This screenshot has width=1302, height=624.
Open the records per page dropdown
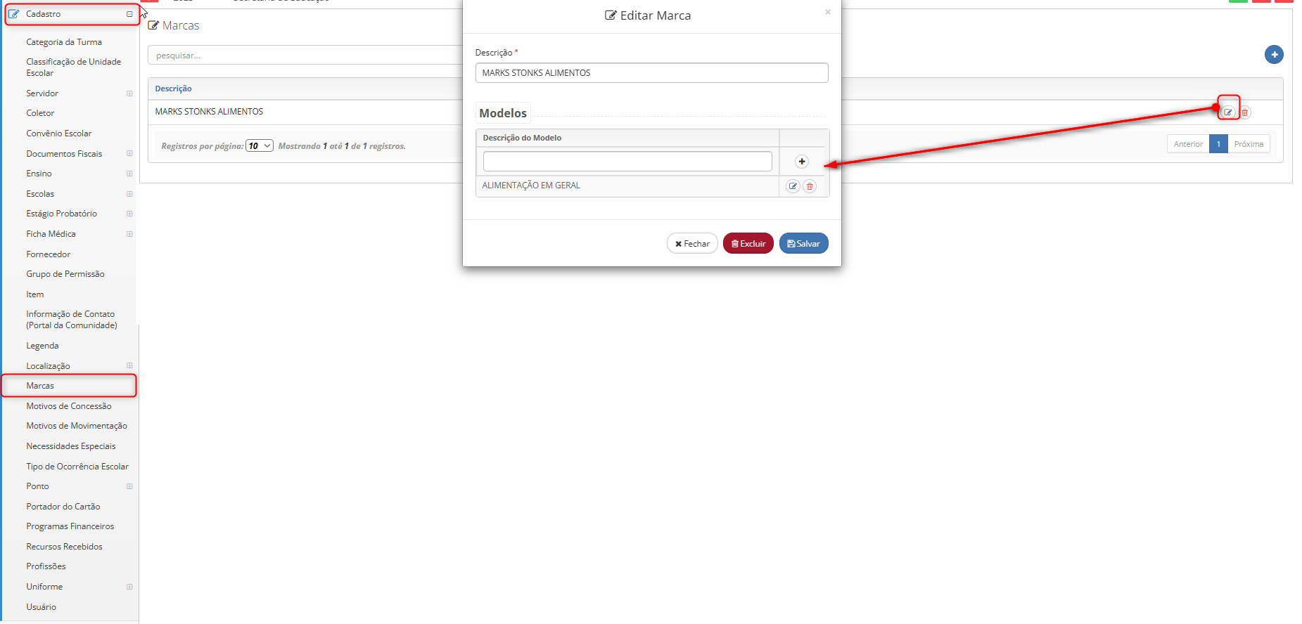[260, 146]
